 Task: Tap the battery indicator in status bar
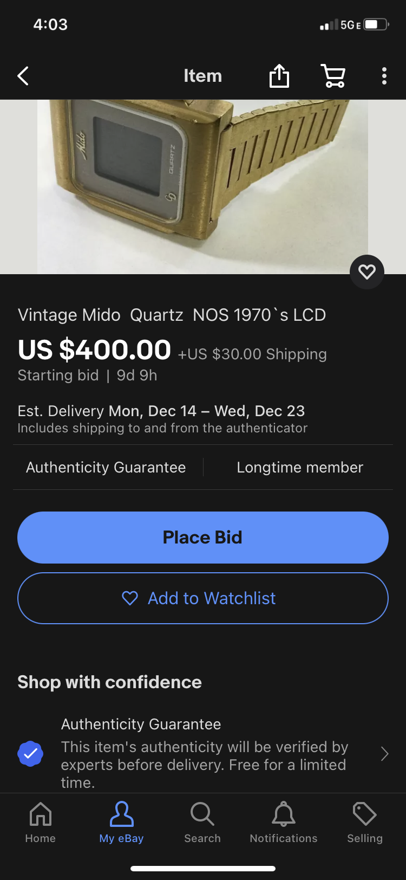point(376,24)
